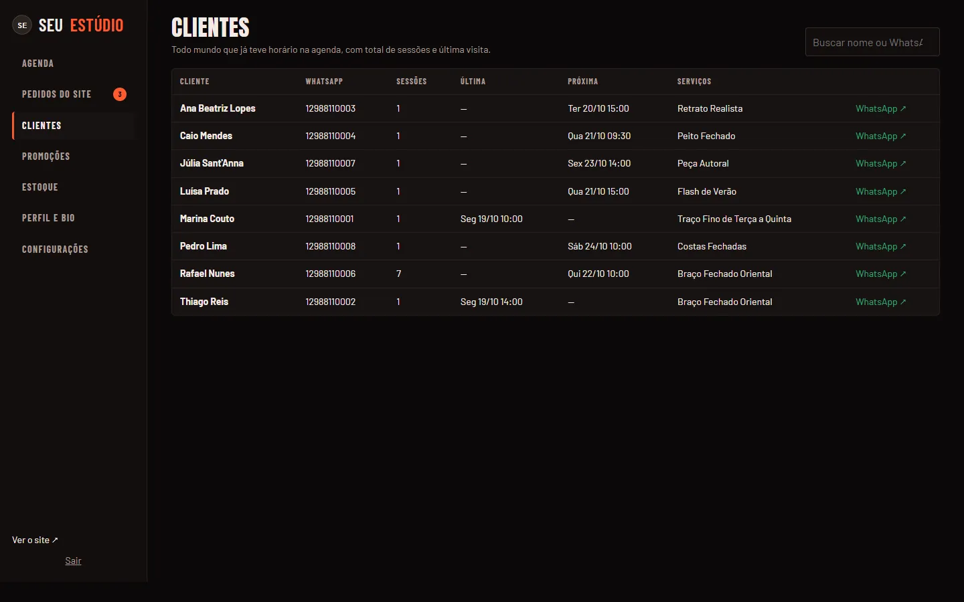Click the Retrato Realista service cell
This screenshot has height=602, width=964.
pos(710,108)
